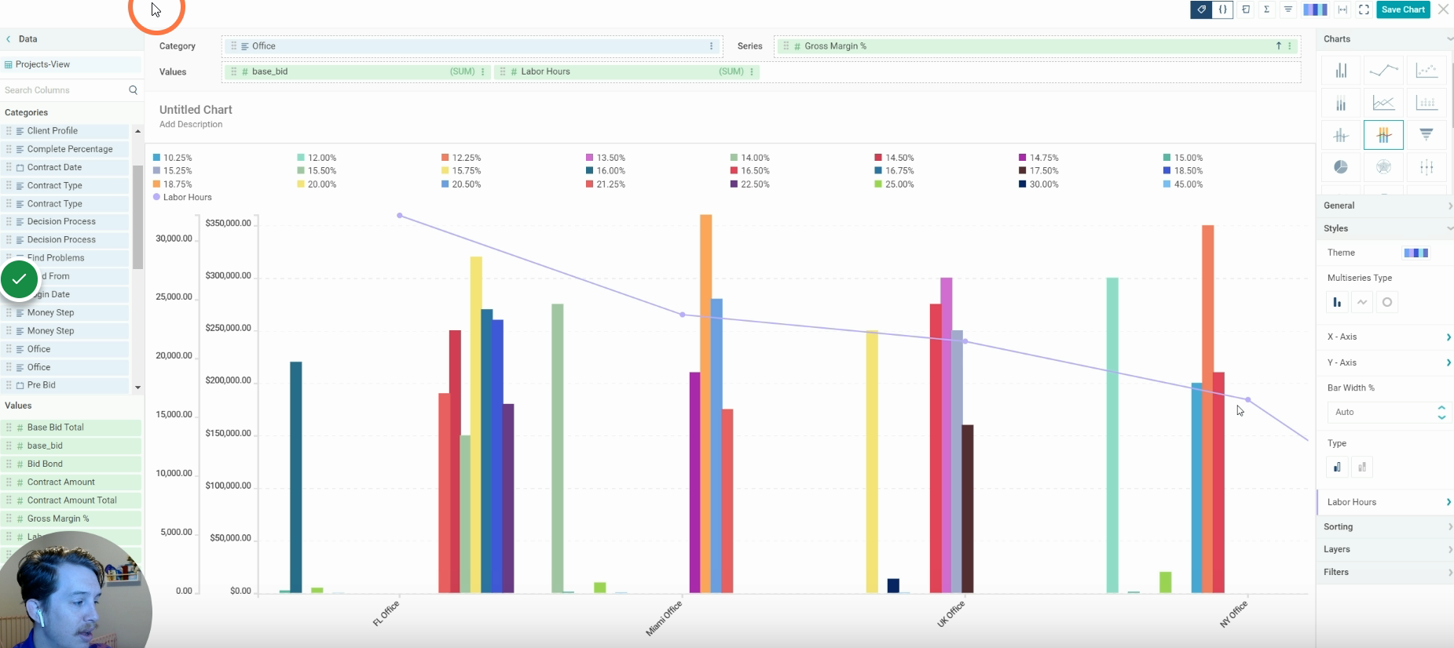Collapse the Styles section header

[1386, 228]
